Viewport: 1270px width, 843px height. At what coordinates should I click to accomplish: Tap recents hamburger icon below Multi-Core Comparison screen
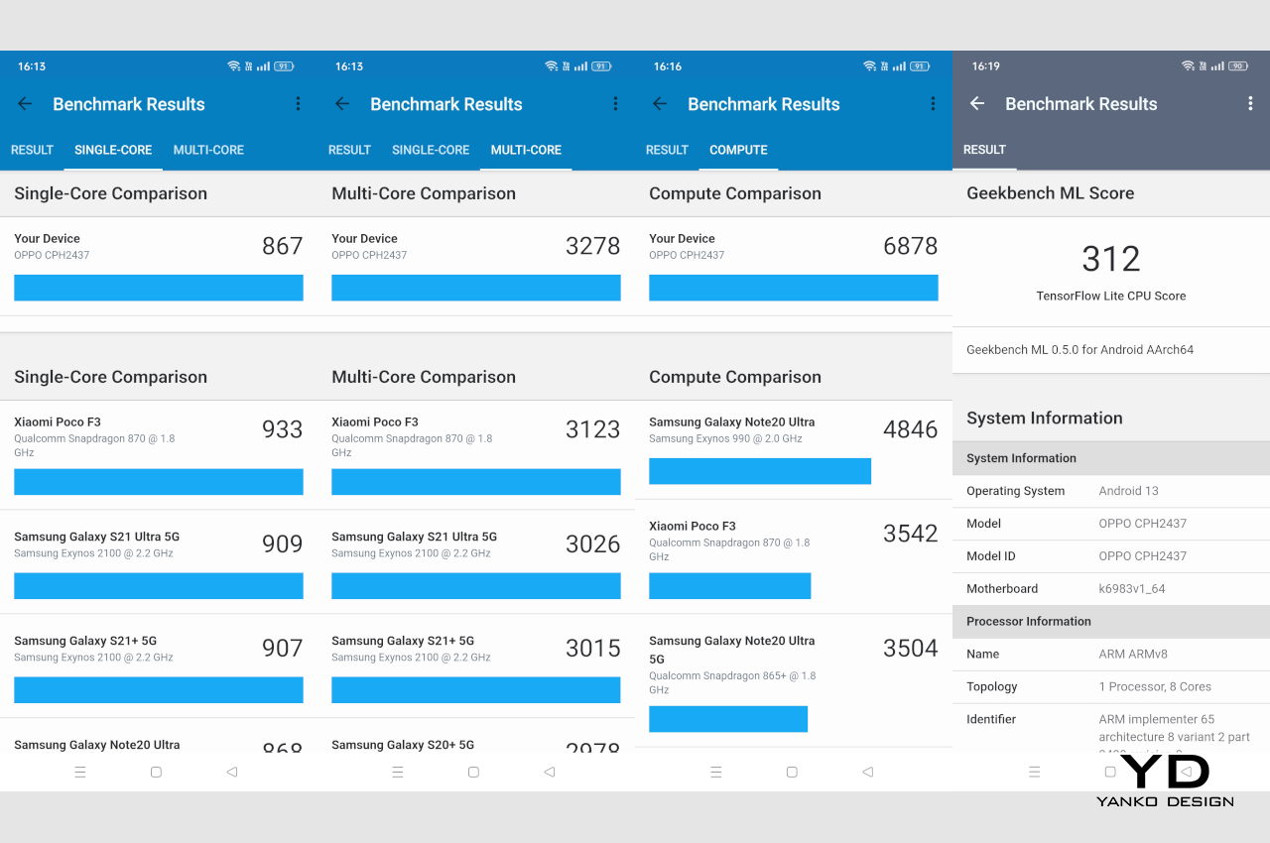click(398, 772)
